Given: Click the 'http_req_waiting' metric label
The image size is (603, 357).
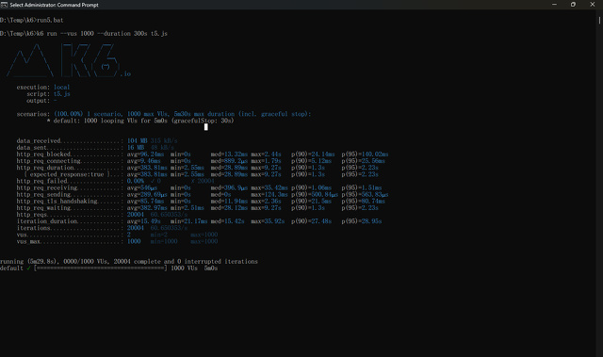Looking at the screenshot, I should (43, 208).
